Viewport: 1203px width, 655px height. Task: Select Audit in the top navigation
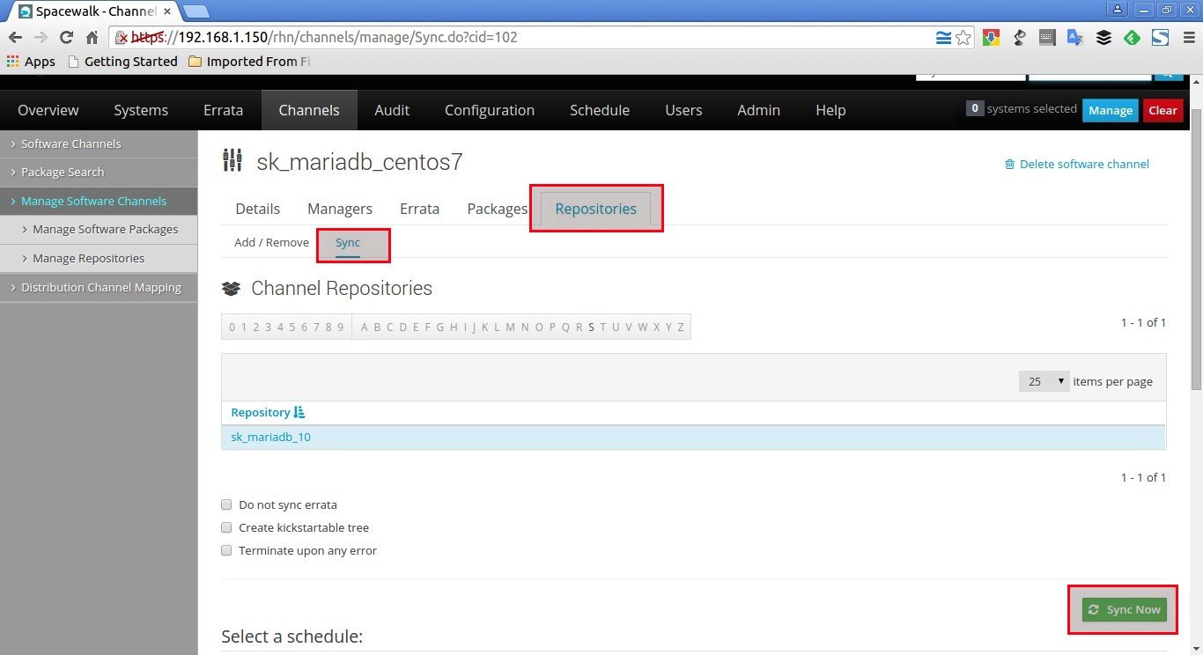coord(392,110)
